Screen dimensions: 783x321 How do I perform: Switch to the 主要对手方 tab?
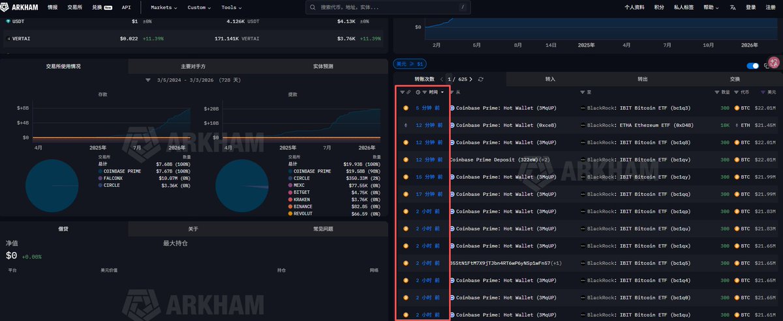coord(193,66)
